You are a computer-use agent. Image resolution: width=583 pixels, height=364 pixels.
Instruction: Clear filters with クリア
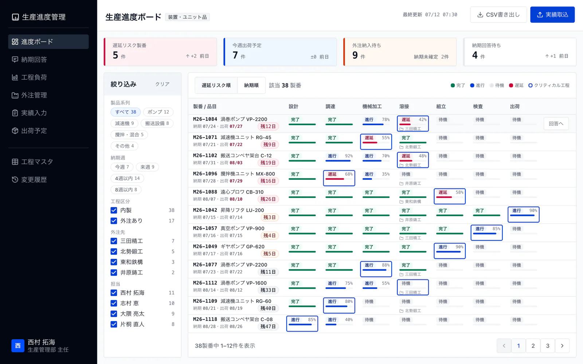[x=163, y=84]
